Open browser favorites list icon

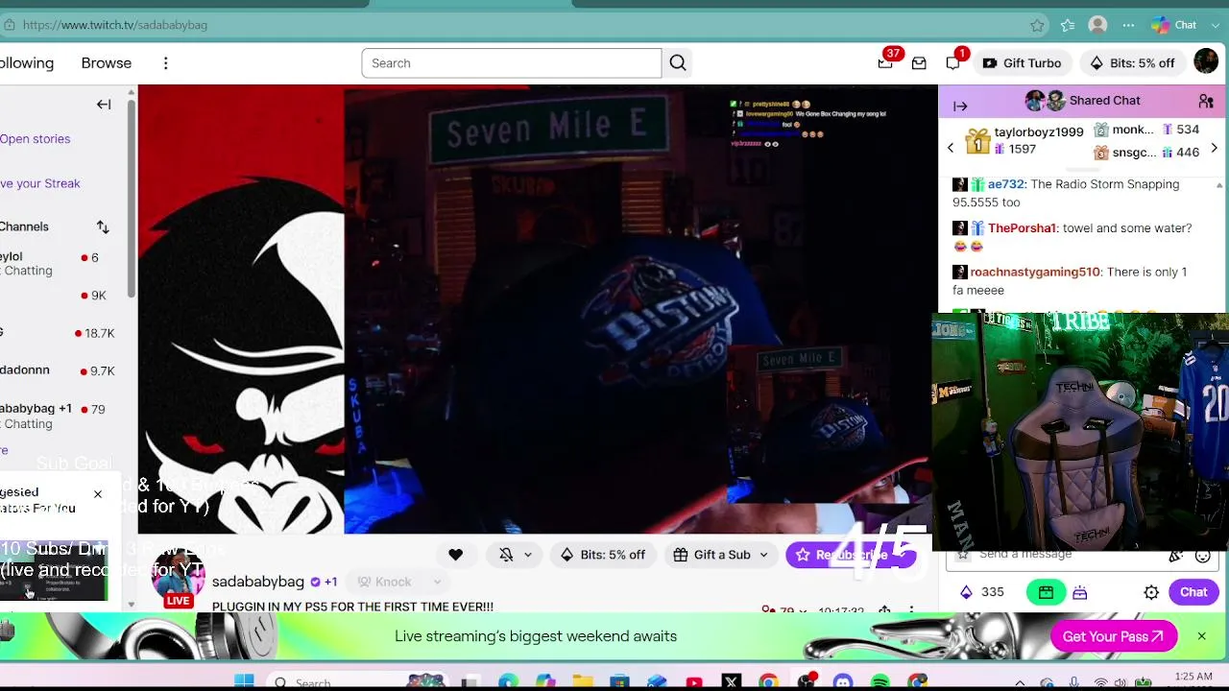pos(1068,25)
